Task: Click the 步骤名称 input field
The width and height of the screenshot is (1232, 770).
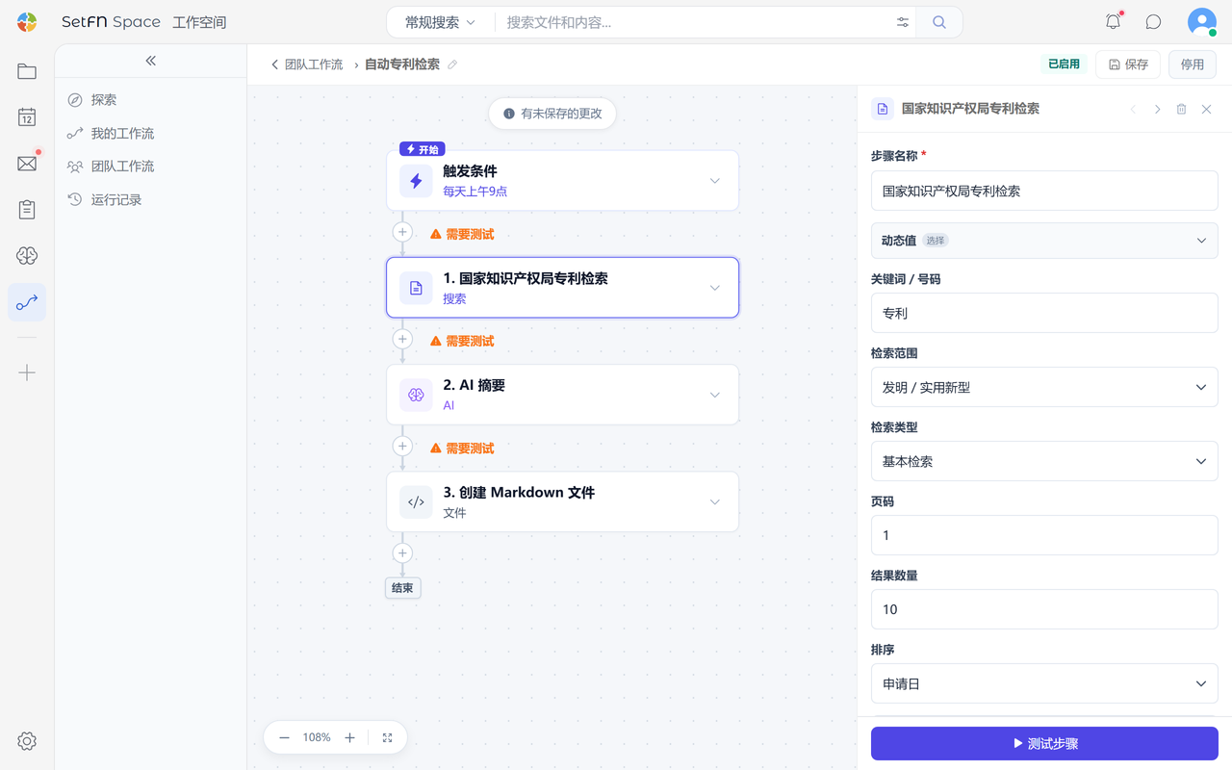Action: tap(1044, 191)
